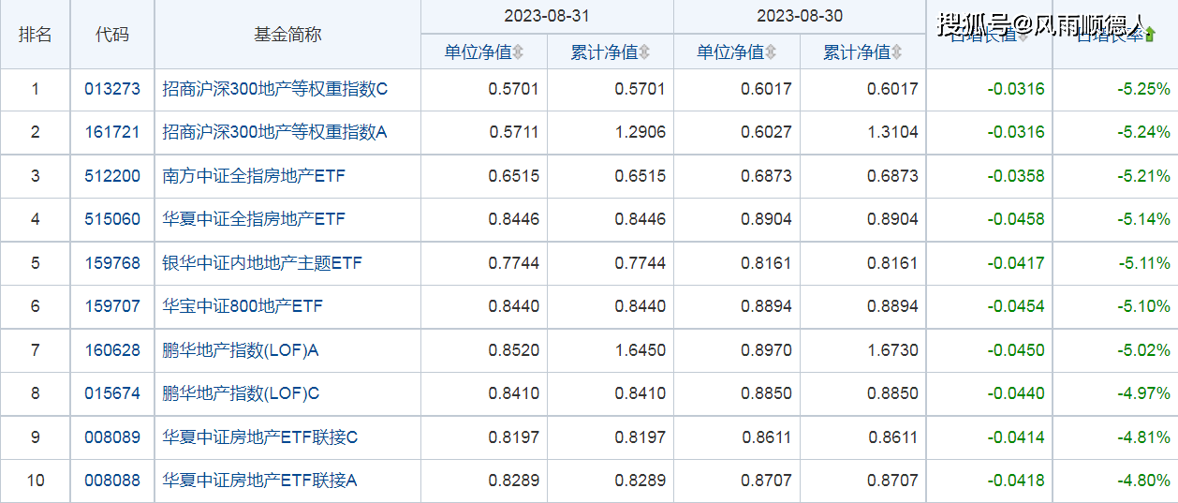The width and height of the screenshot is (1178, 503).
Task: Click the green arrow next to 日增长率
Action: click(1150, 36)
